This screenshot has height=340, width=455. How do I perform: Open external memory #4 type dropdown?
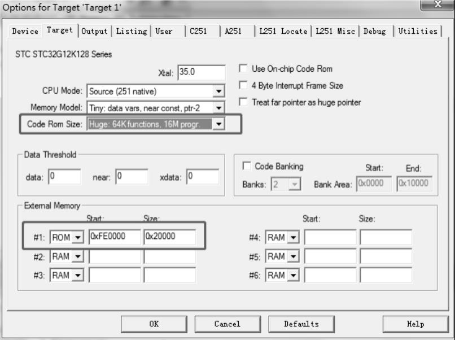(x=292, y=238)
